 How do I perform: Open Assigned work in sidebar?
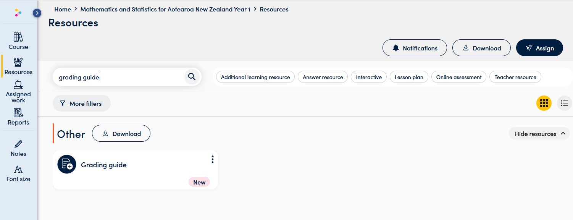click(x=18, y=91)
